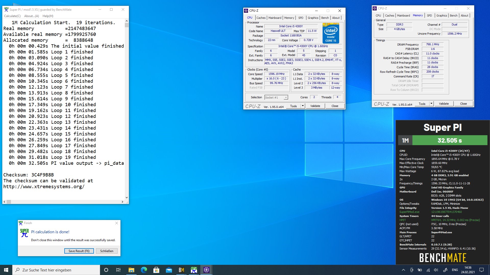The height and width of the screenshot is (275, 490).
Task: Open Microsoft Store taskbar icon
Action: coord(156,270)
